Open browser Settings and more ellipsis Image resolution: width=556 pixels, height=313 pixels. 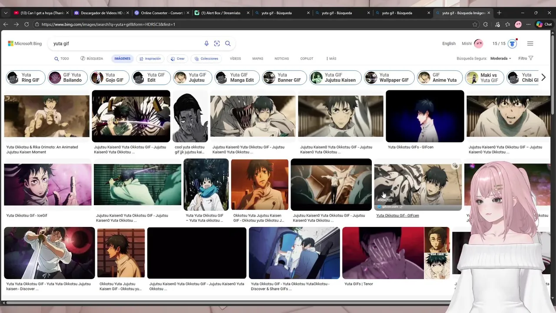[x=529, y=24]
